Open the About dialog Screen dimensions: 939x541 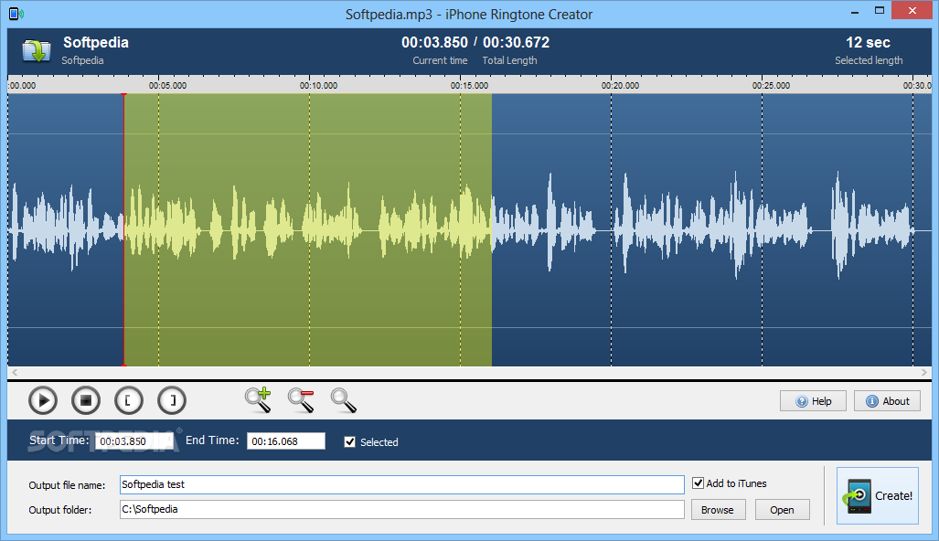click(x=887, y=401)
